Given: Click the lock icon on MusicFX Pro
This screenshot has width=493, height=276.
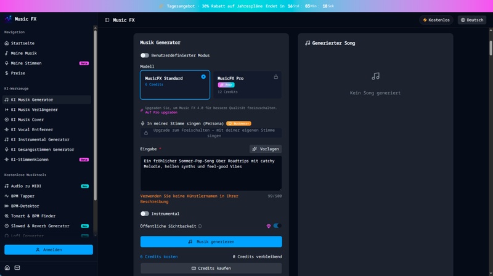Looking at the screenshot, I should coord(275,77).
